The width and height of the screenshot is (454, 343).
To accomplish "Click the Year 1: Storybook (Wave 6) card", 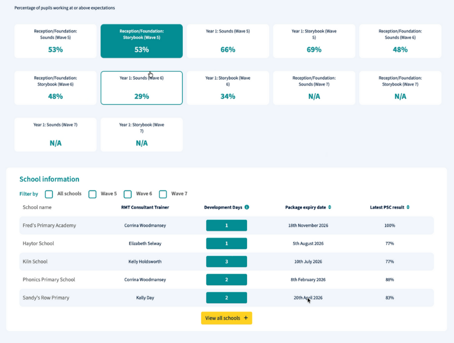I will pyautogui.click(x=228, y=88).
